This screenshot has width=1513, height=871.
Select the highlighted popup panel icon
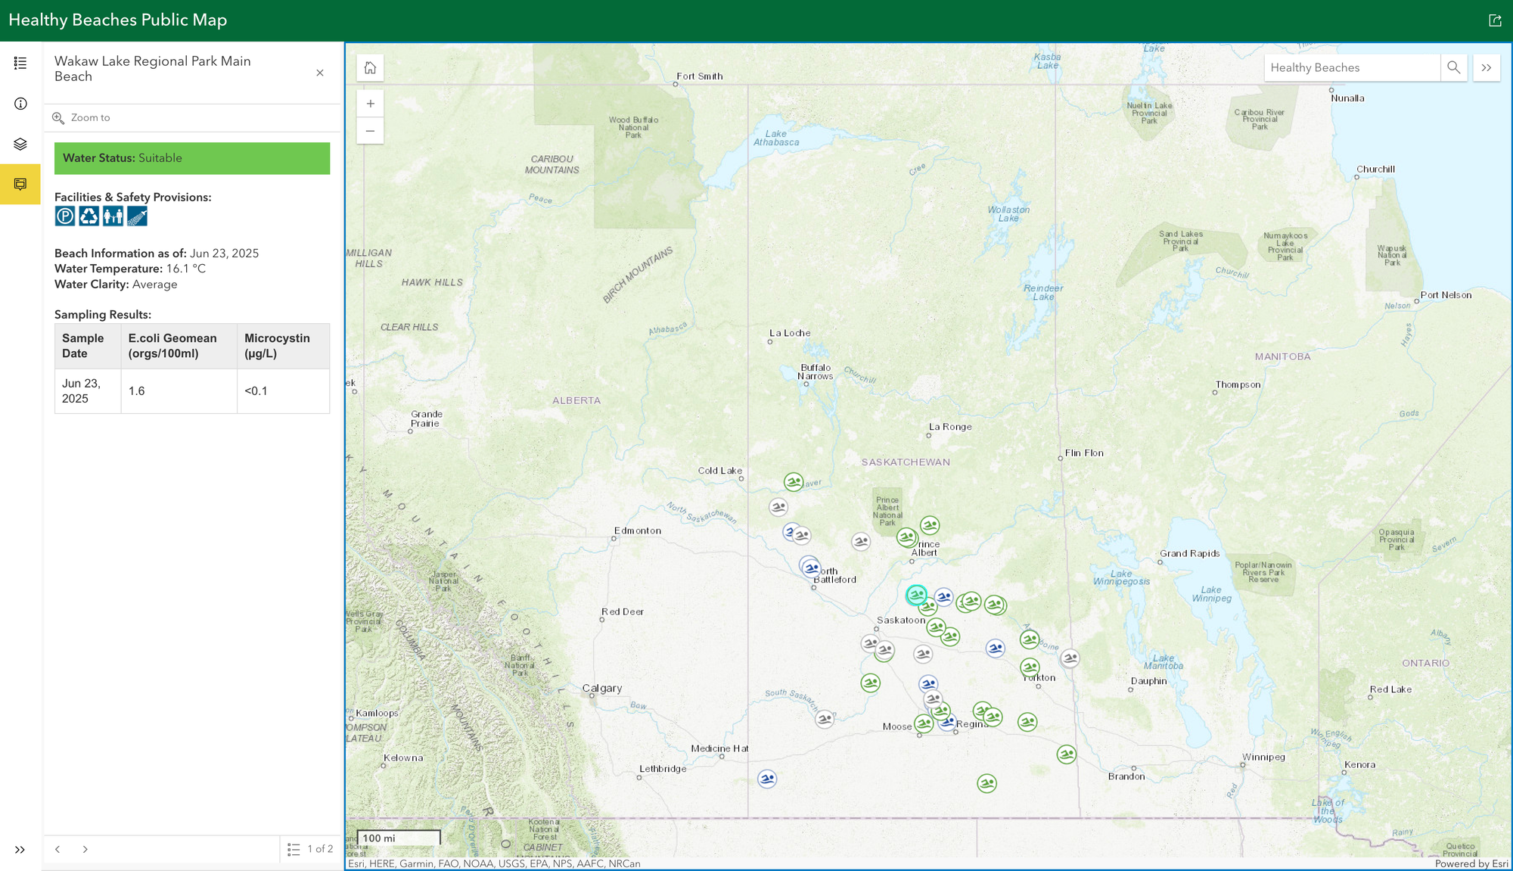click(x=20, y=184)
